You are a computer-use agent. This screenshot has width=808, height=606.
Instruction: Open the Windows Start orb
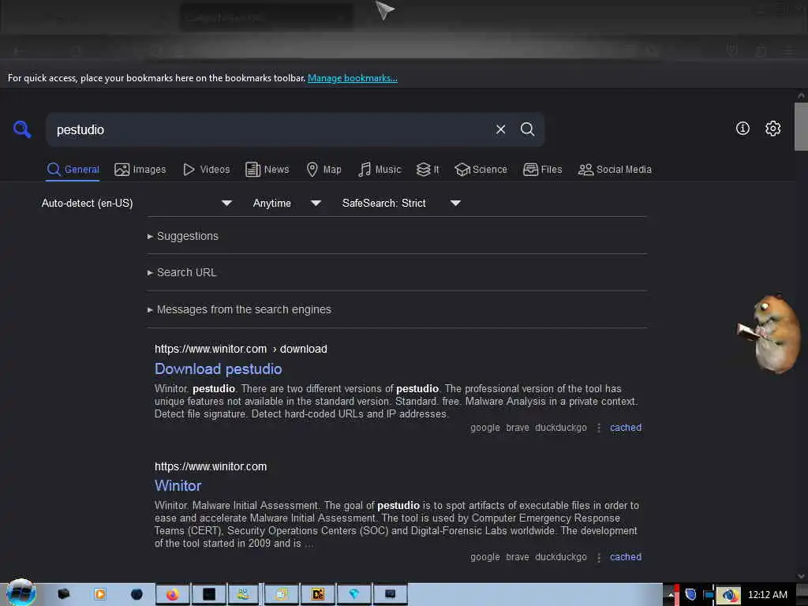click(21, 593)
